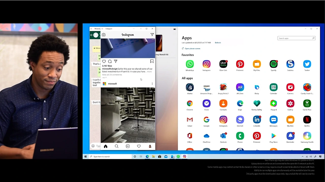Launch the Samsung Health app

[x=307, y=136]
